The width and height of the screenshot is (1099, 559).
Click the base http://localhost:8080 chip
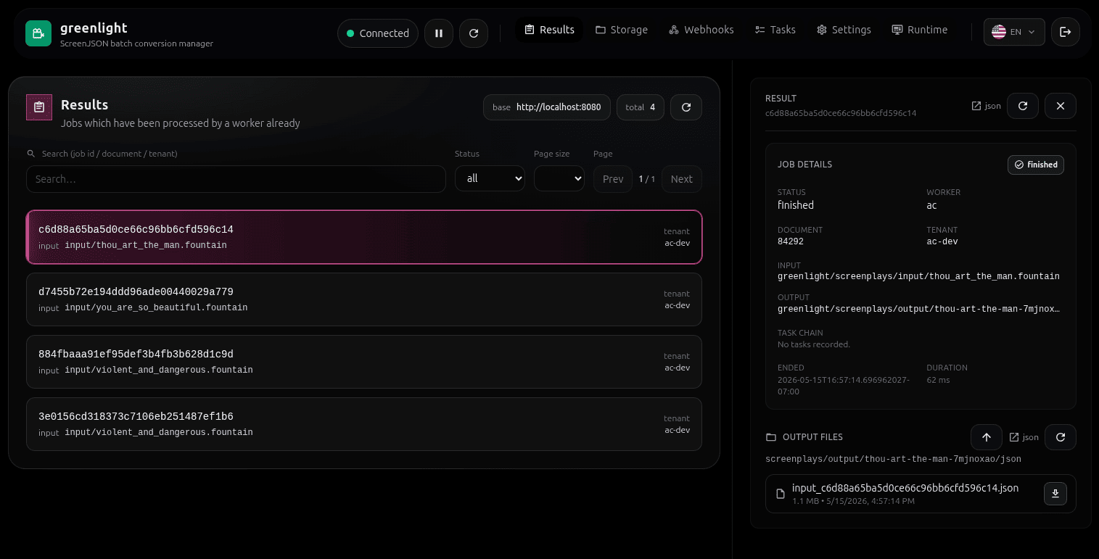547,107
